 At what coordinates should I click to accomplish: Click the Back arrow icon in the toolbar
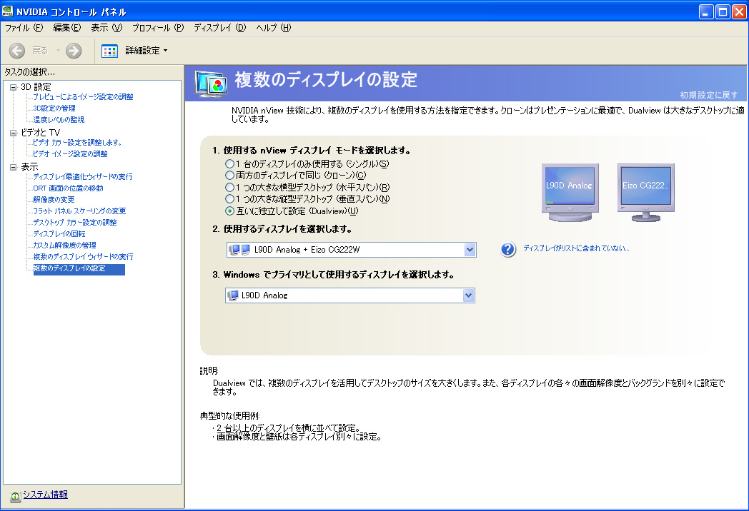[17, 51]
